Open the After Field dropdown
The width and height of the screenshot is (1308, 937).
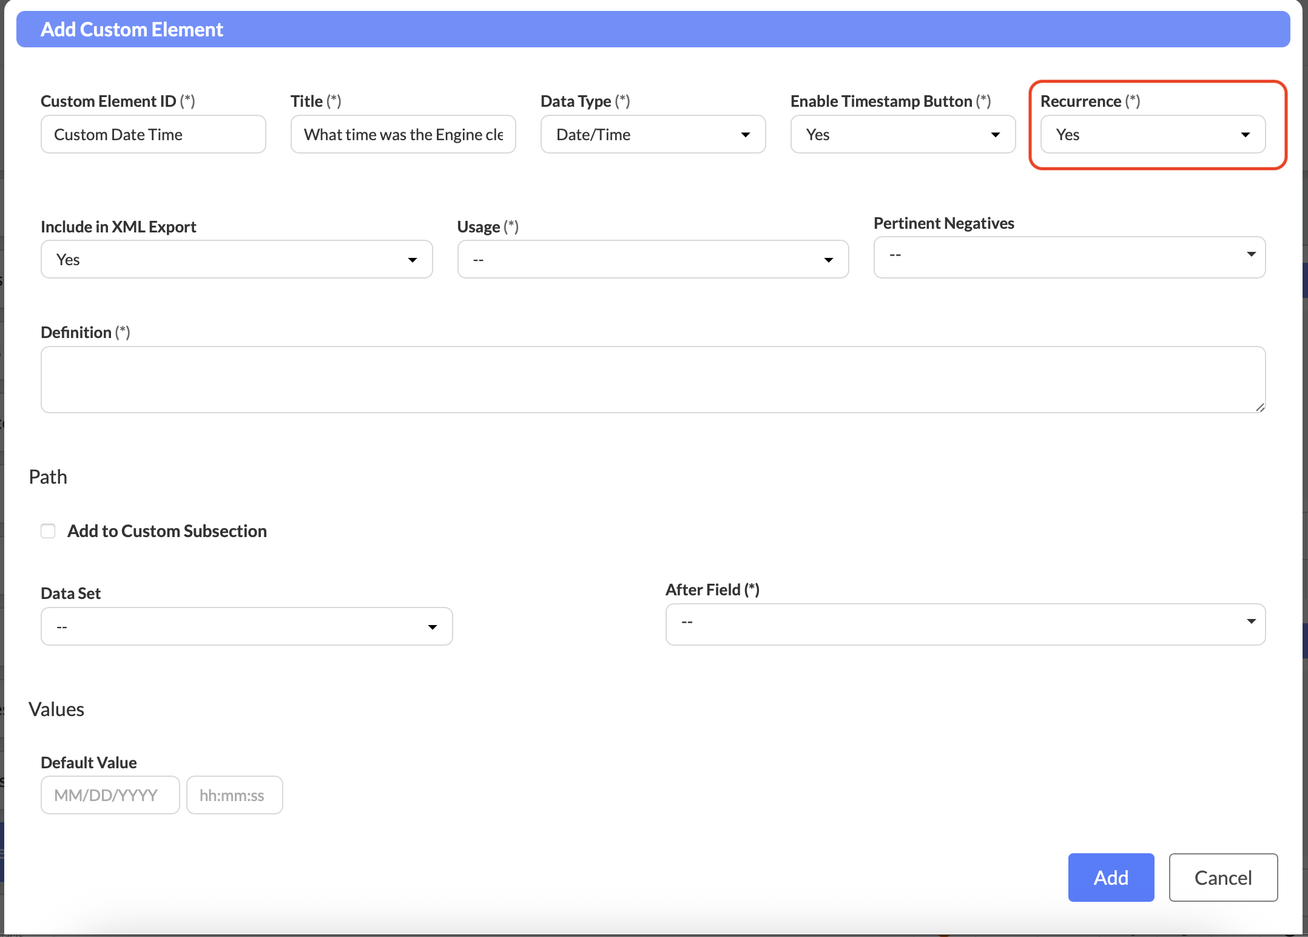[965, 624]
